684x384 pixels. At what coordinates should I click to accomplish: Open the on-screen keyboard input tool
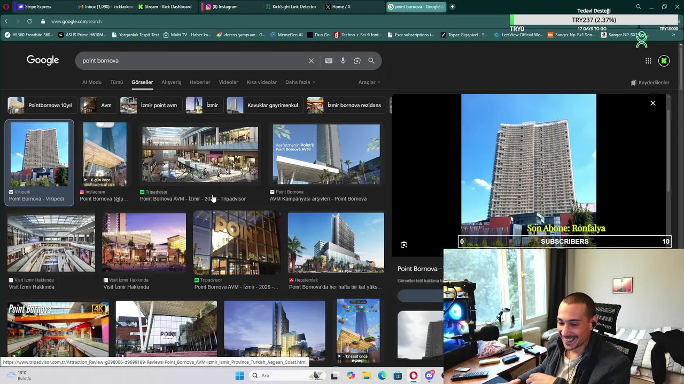coord(329,61)
